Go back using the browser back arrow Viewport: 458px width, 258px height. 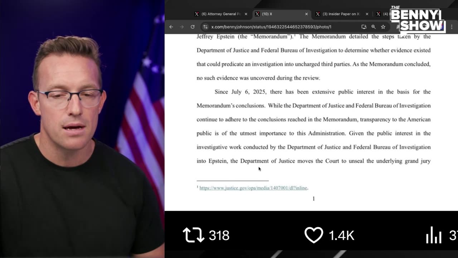tap(171, 27)
